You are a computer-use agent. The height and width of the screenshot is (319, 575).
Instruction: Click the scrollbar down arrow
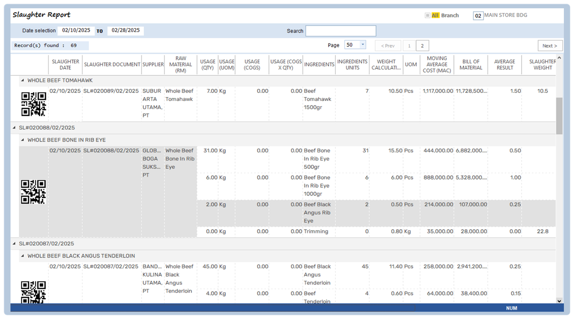coord(559,301)
